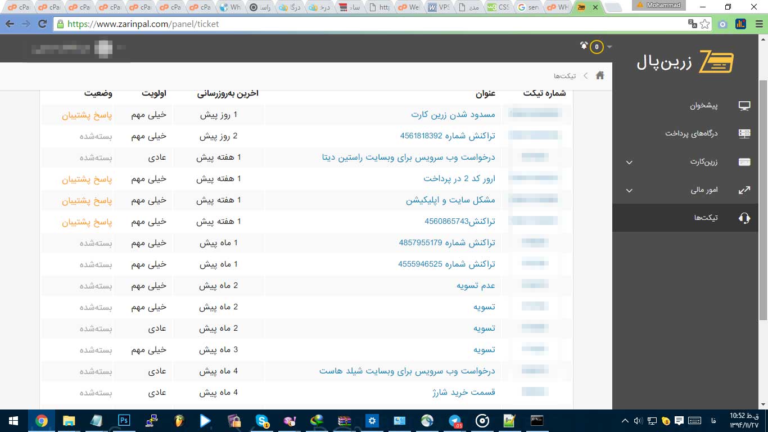Click the browser Back arrow button
Viewport: 768px width, 432px height.
pos(10,24)
